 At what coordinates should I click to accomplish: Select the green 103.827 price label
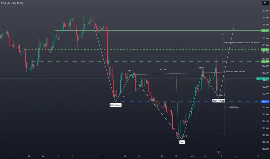265,31
